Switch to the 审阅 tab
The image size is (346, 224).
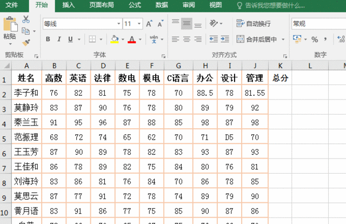189,5
